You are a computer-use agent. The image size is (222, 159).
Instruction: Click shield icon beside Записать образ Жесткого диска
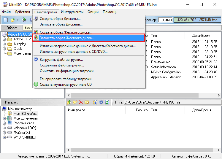pyautogui.click(x=36, y=38)
